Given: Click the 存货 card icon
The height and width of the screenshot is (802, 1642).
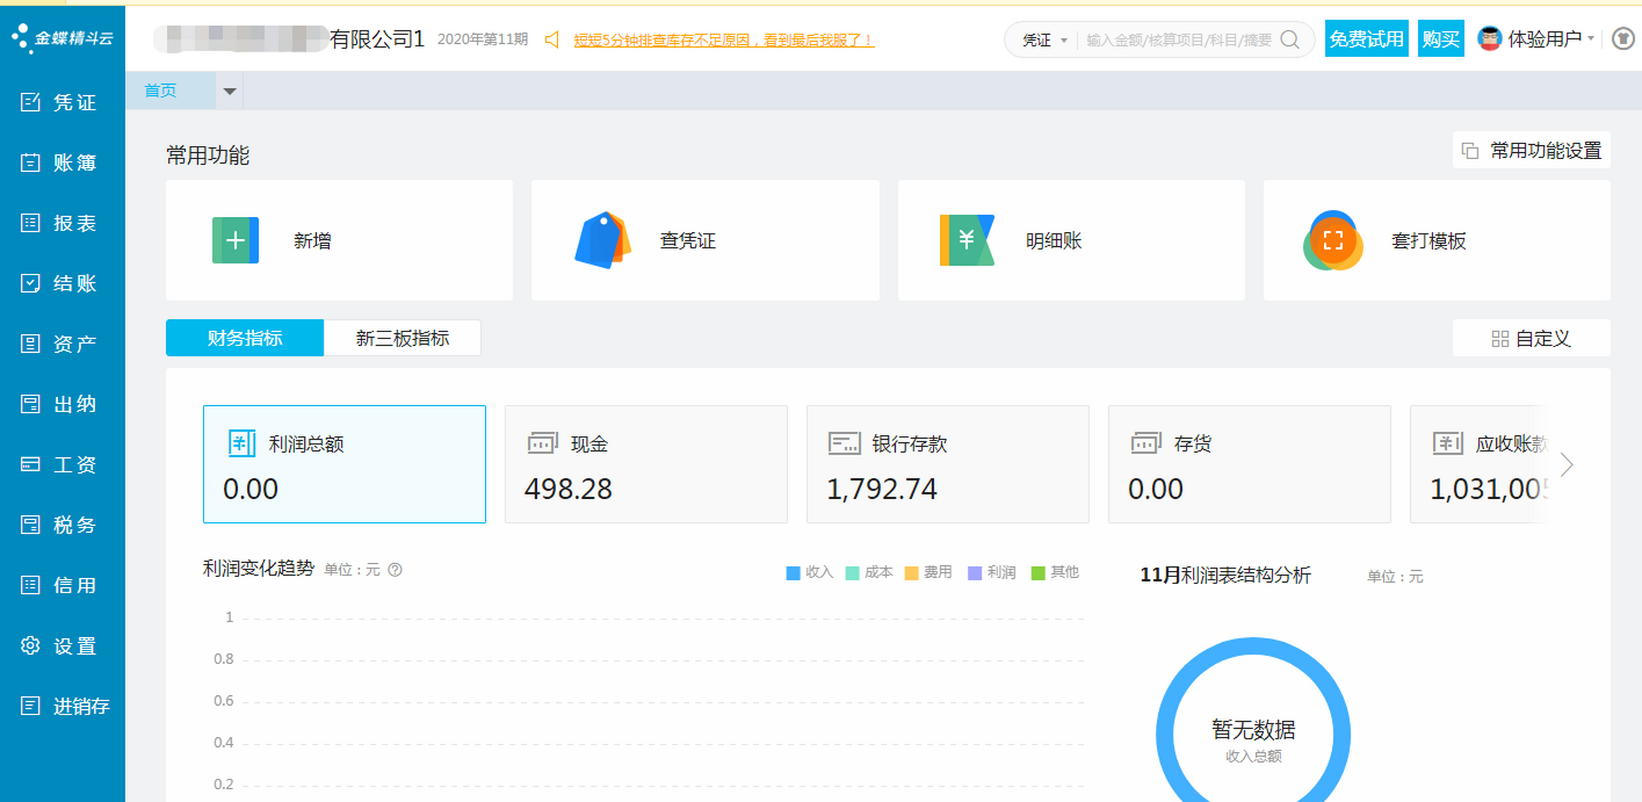Looking at the screenshot, I should pos(1146,443).
